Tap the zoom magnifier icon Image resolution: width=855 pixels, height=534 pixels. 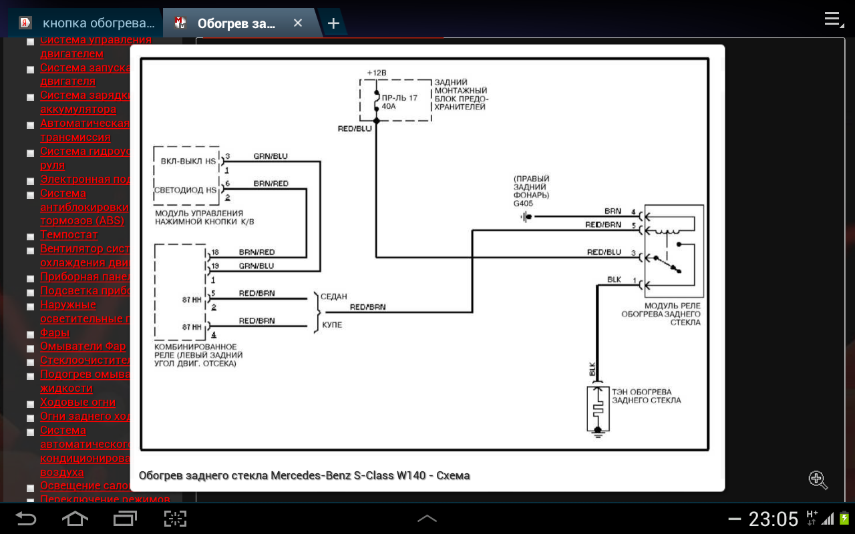click(x=818, y=479)
